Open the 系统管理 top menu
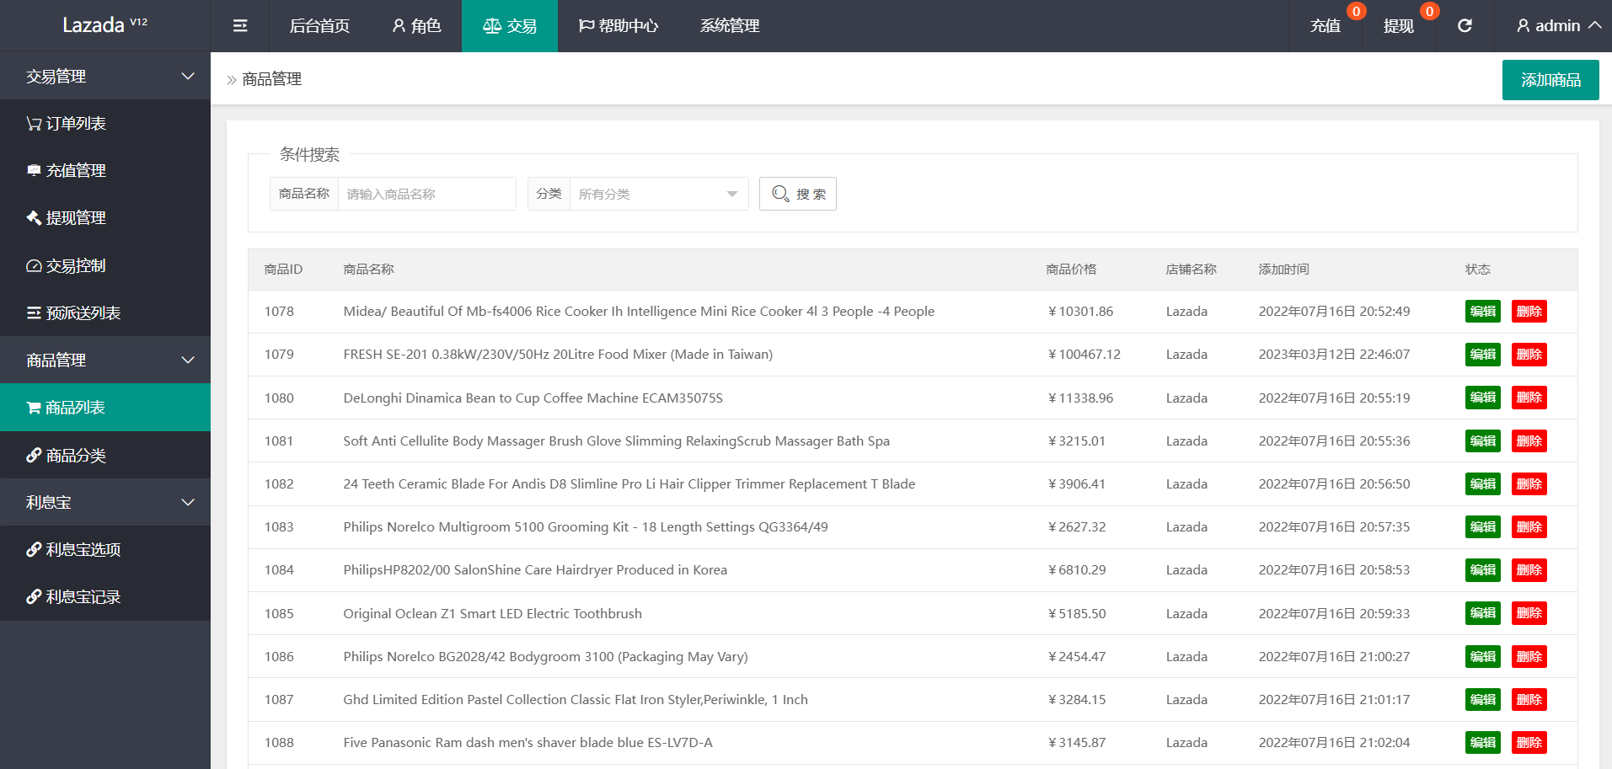The height and width of the screenshot is (769, 1612). click(x=730, y=26)
